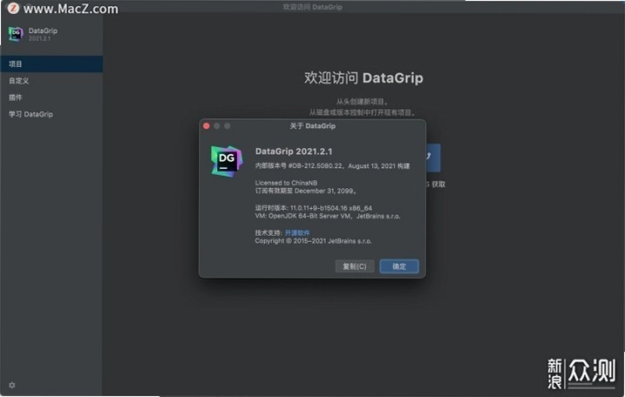
Task: Click the 关于 DataGrip dialog title
Action: [312, 126]
